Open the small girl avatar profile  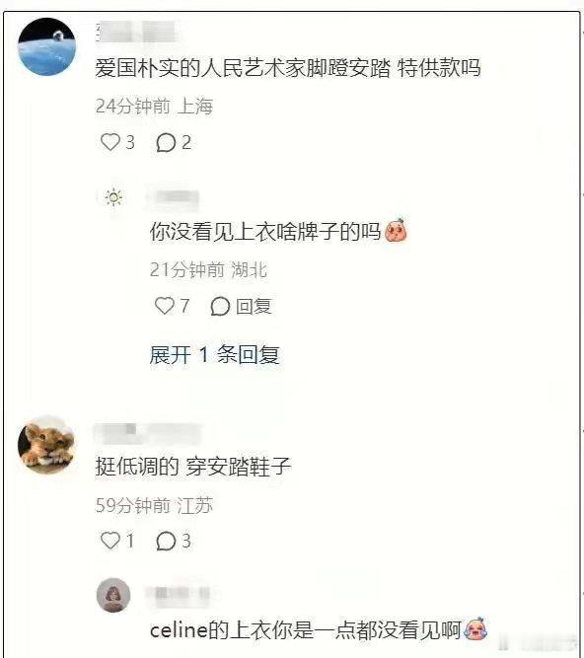click(x=113, y=595)
